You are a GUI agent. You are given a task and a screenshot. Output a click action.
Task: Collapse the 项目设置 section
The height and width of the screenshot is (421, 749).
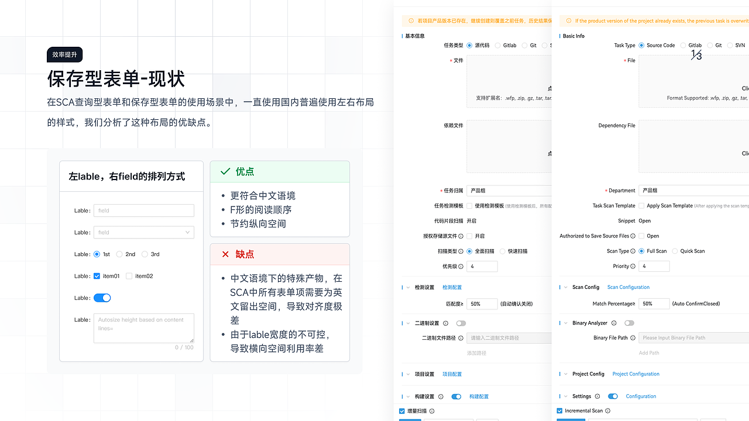(408, 374)
